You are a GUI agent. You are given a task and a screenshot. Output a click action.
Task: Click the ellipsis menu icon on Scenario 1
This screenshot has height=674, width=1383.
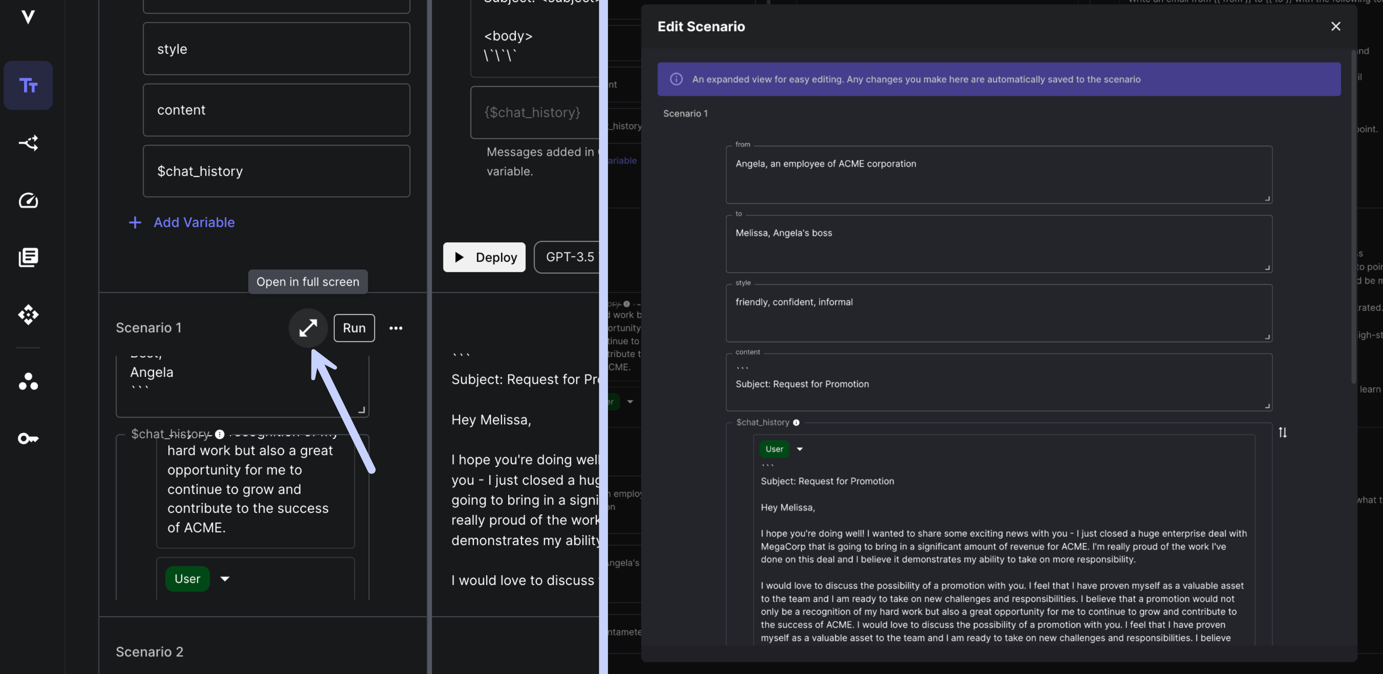click(395, 328)
